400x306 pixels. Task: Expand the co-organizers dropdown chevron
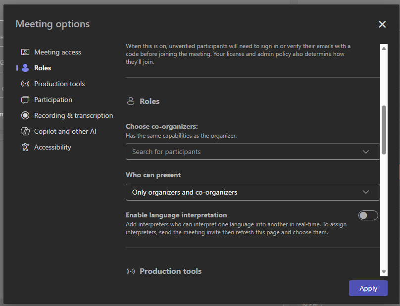point(366,152)
